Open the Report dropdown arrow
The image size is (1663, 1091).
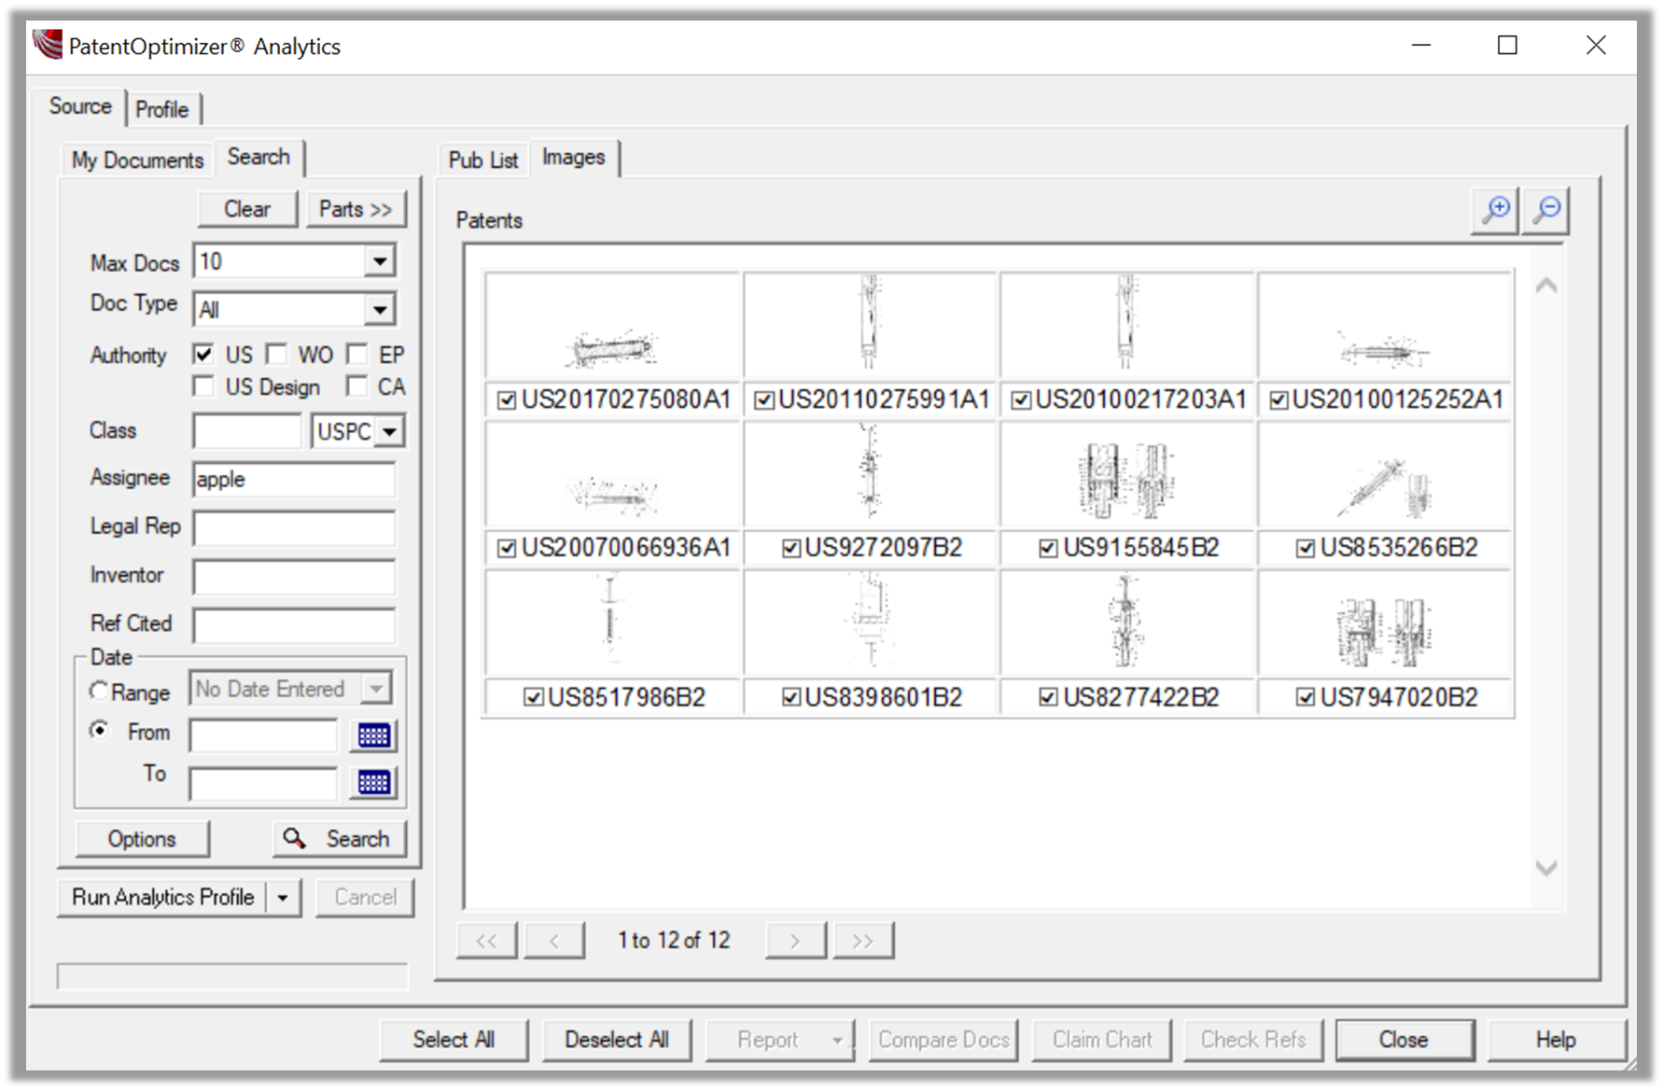837,1040
